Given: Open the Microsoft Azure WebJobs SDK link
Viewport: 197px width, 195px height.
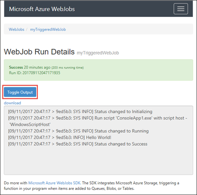Looking at the screenshot, I should point(54,183).
